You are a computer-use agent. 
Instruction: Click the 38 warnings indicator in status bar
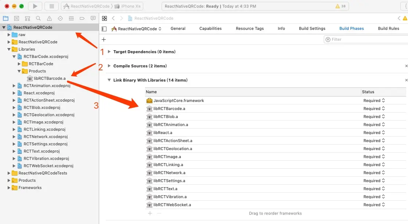tap(341, 6)
